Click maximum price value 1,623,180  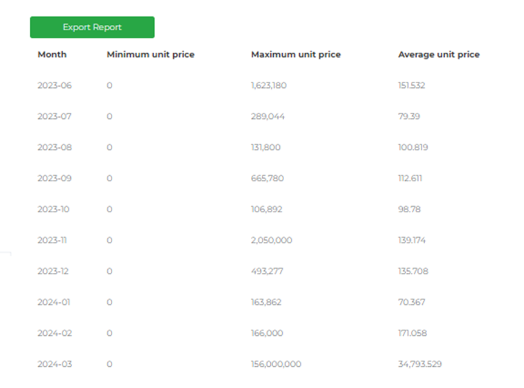268,85
